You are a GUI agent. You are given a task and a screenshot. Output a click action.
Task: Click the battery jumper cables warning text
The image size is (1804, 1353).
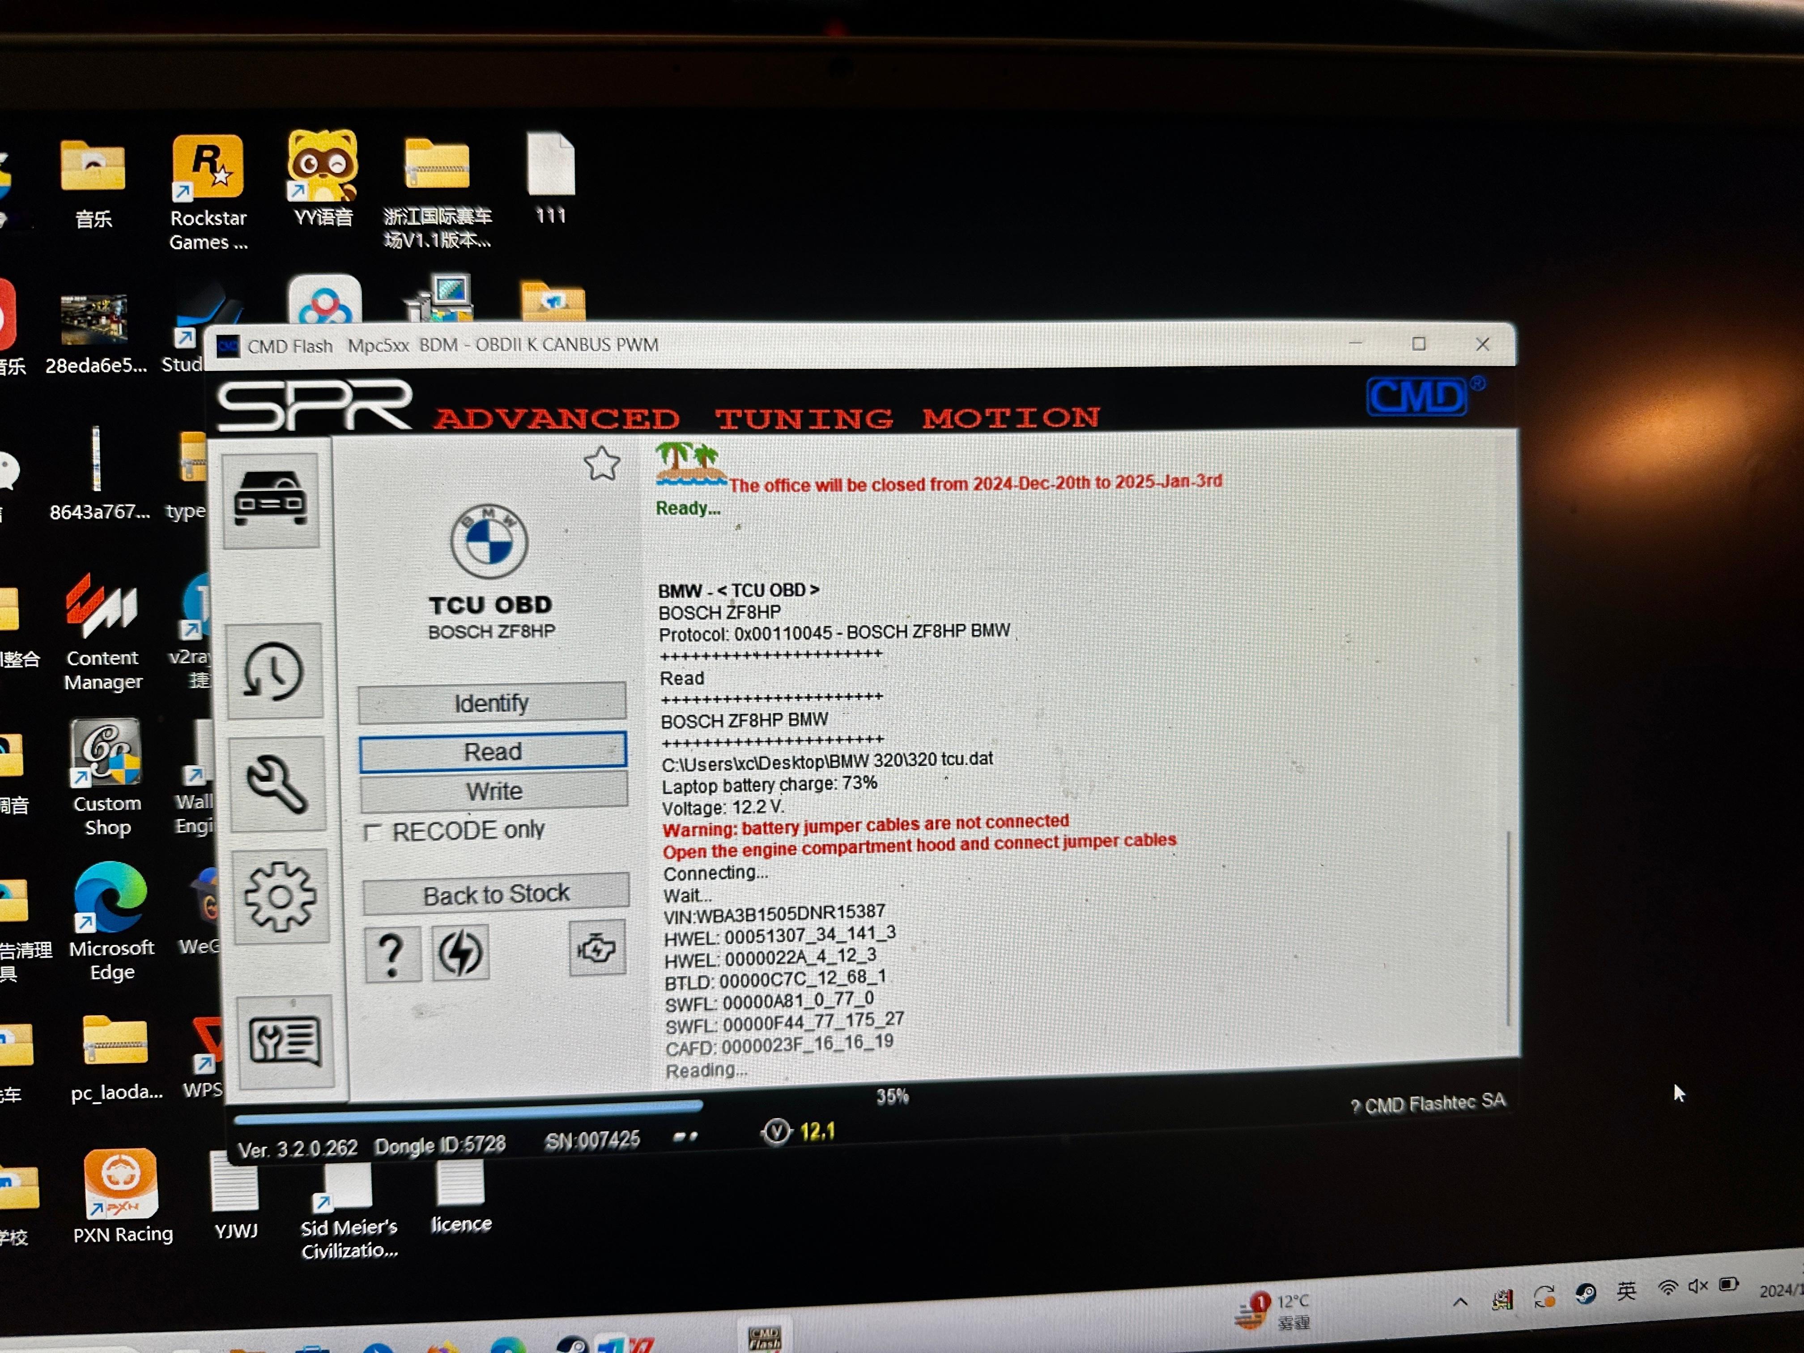865,825
